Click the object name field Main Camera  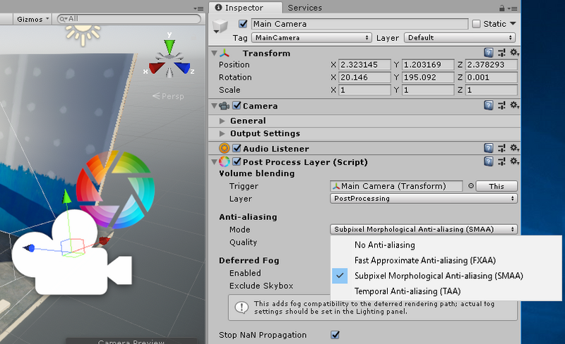coord(359,24)
